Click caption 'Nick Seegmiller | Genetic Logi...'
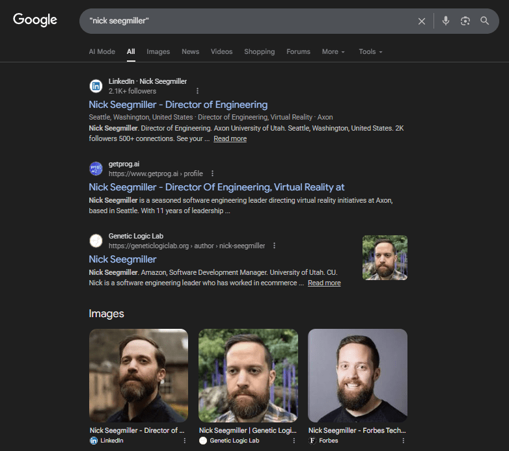Viewport: 509px width, 451px height. 248,430
